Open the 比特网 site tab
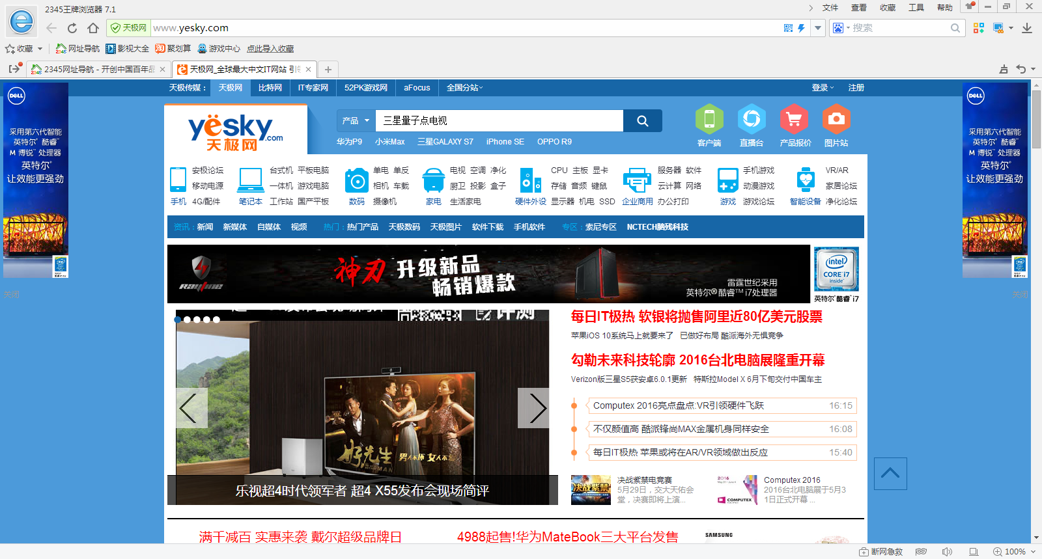Viewport: 1042px width, 559px height. point(270,88)
